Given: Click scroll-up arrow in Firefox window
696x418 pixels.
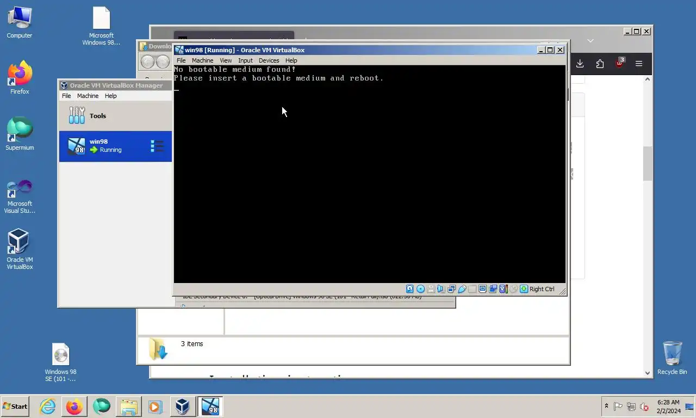Looking at the screenshot, I should point(647,79).
